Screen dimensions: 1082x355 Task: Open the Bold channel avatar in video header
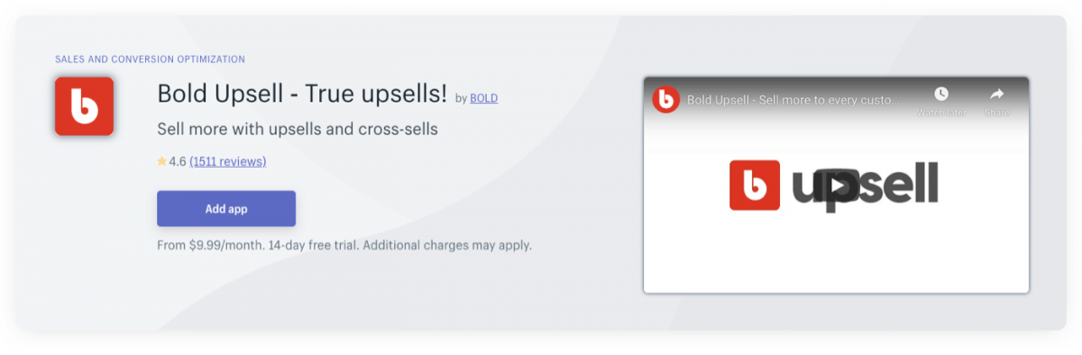point(665,99)
